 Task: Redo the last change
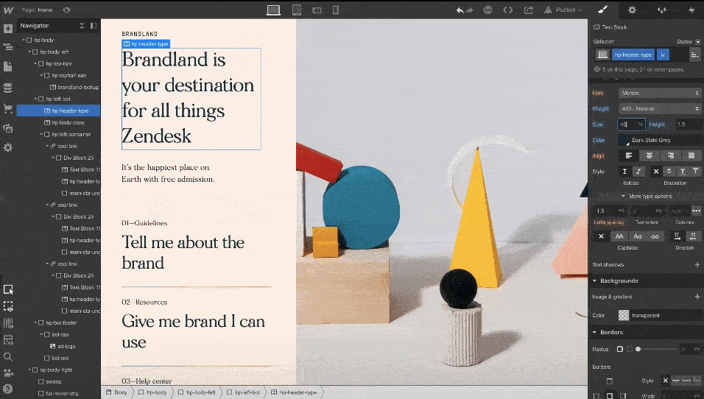(470, 10)
